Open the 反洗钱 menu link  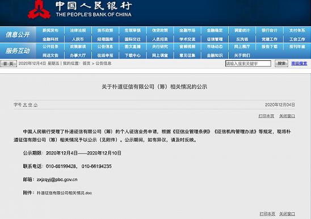pos(242,39)
